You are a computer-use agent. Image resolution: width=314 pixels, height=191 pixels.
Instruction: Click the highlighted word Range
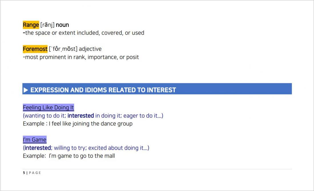click(31, 25)
